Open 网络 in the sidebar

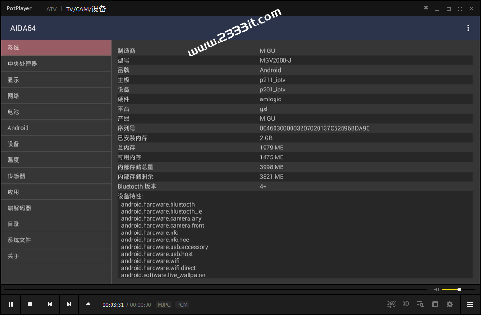(56, 96)
